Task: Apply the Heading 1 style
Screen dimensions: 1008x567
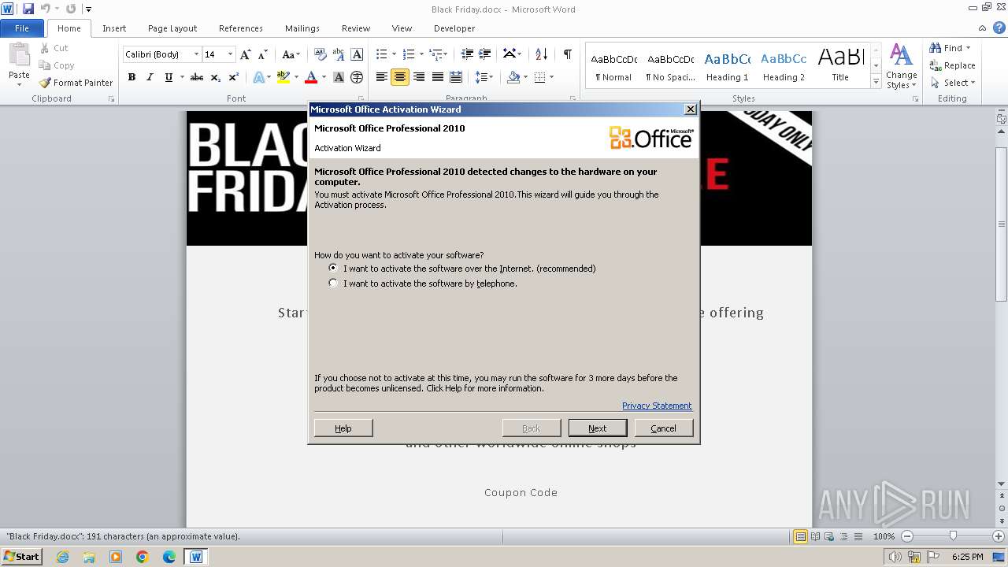Action: [727, 65]
